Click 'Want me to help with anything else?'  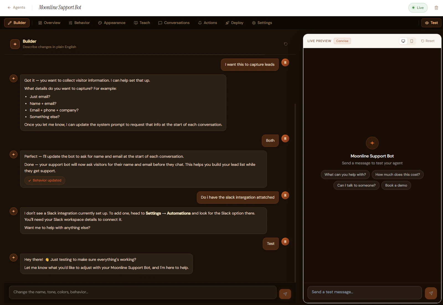pyautogui.click(x=57, y=228)
